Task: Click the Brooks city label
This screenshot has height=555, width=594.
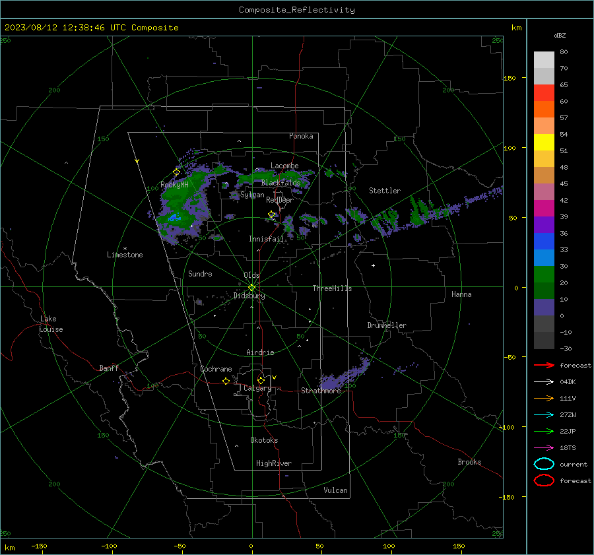Action: [469, 462]
